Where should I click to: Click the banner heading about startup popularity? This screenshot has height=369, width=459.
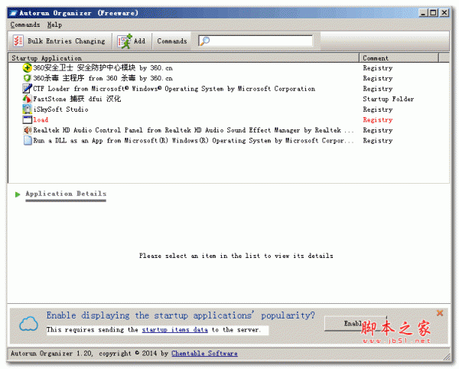(181, 315)
